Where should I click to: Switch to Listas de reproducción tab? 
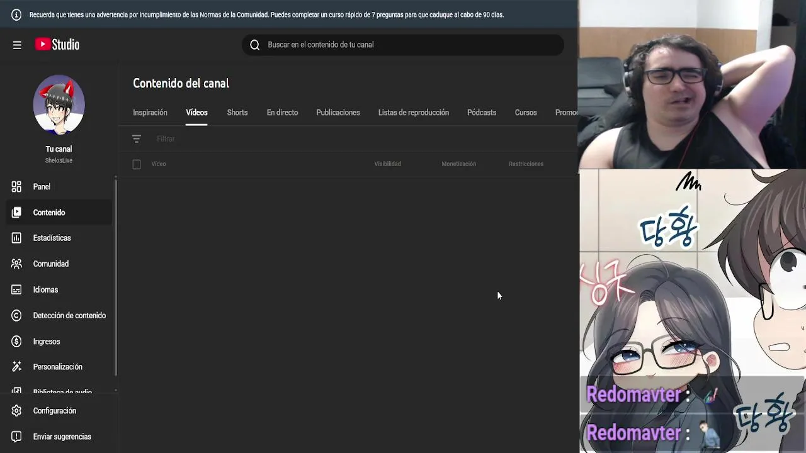tap(414, 113)
